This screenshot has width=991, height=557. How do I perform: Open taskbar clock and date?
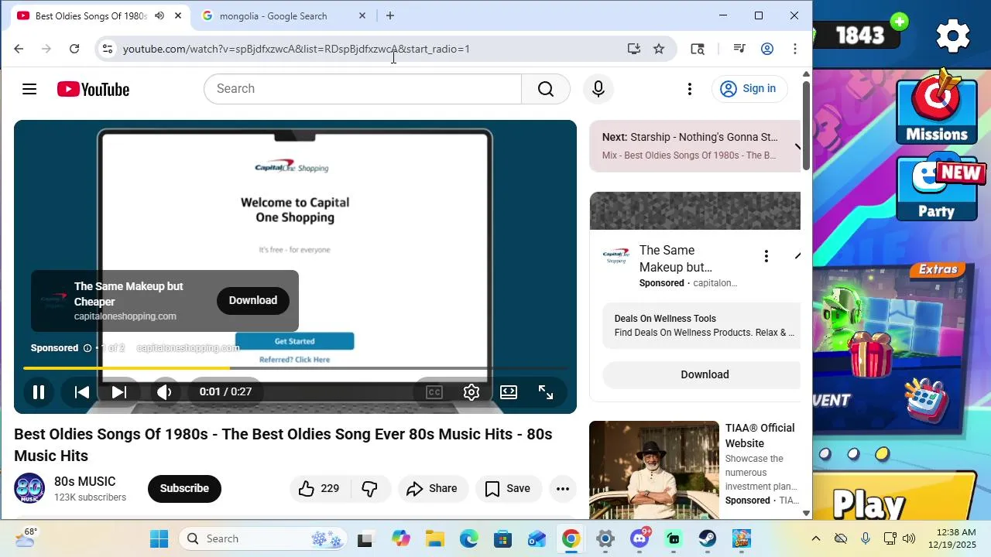pyautogui.click(x=955, y=538)
